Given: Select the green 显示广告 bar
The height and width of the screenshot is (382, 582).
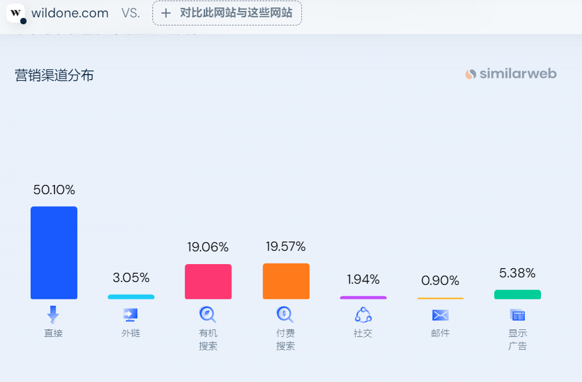Looking at the screenshot, I should pos(518,294).
